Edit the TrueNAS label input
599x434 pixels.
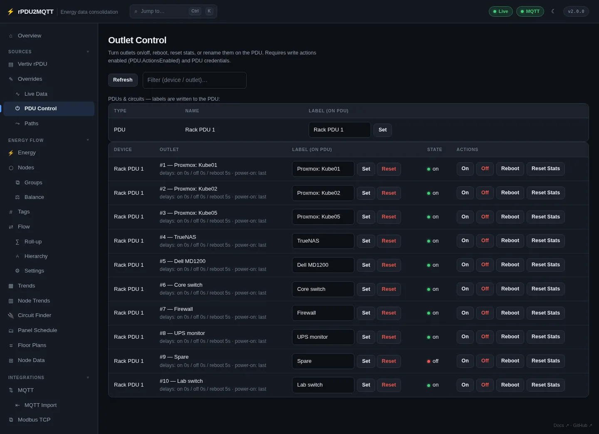coord(323,241)
